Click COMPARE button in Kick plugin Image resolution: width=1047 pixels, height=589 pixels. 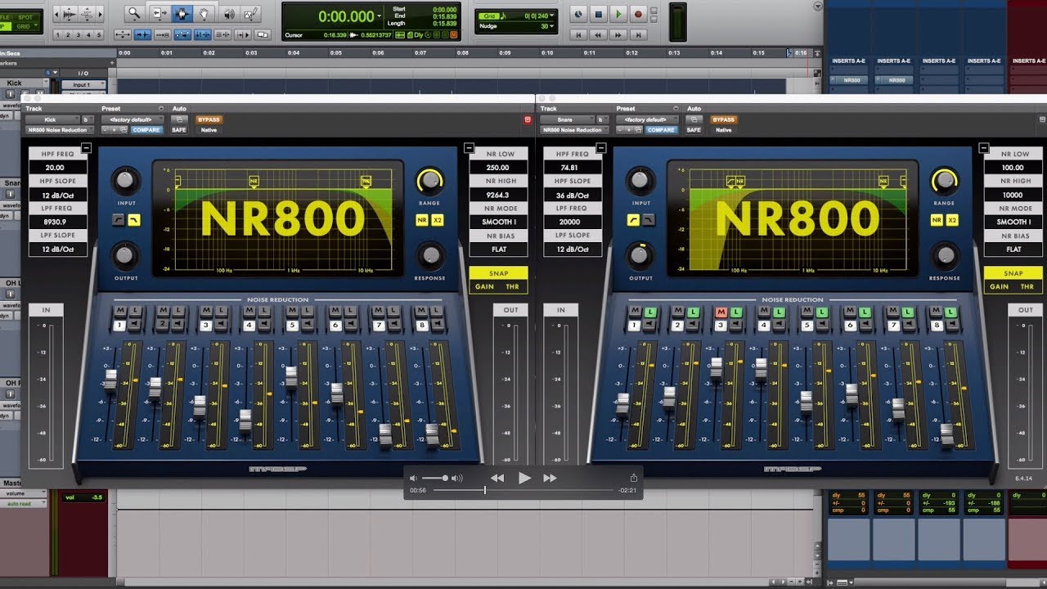point(146,129)
